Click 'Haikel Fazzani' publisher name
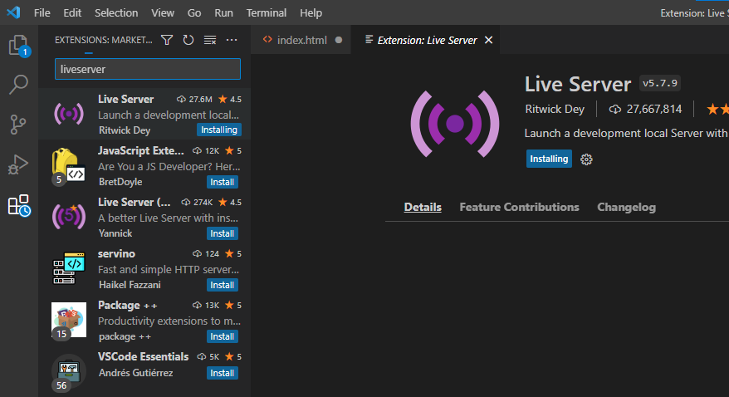 click(x=130, y=285)
